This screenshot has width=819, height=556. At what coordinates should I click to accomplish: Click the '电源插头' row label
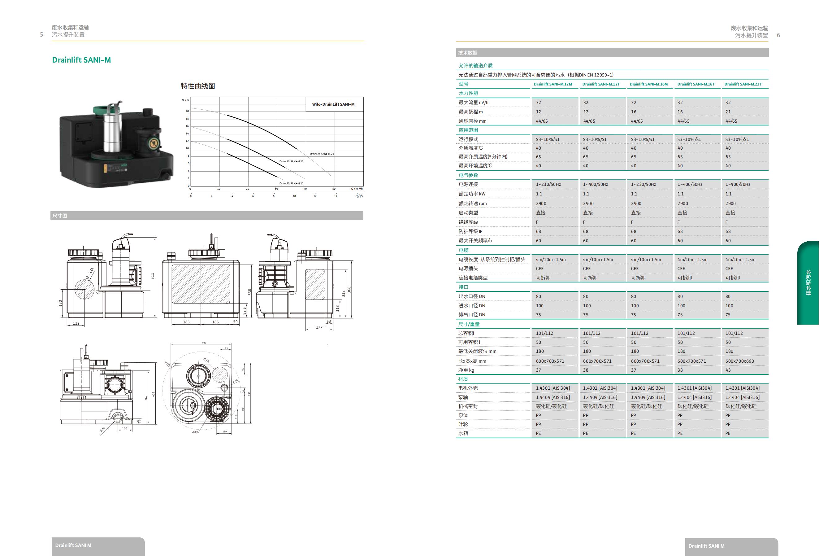[x=468, y=269]
